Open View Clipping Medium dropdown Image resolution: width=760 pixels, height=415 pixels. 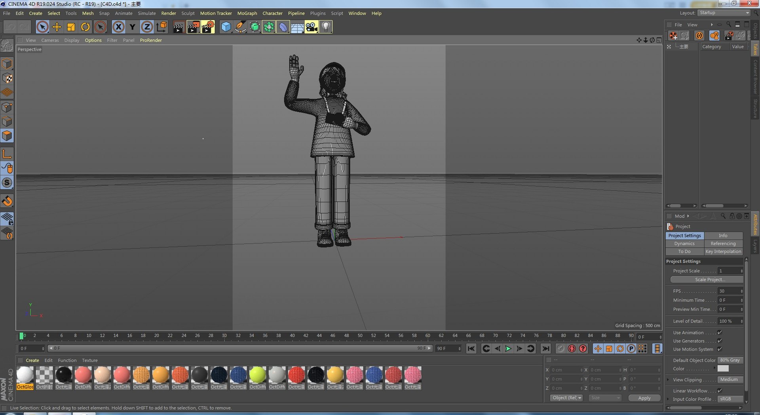730,379
